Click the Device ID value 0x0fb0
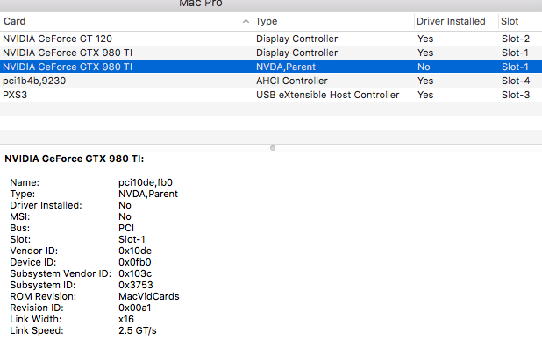 [x=135, y=262]
